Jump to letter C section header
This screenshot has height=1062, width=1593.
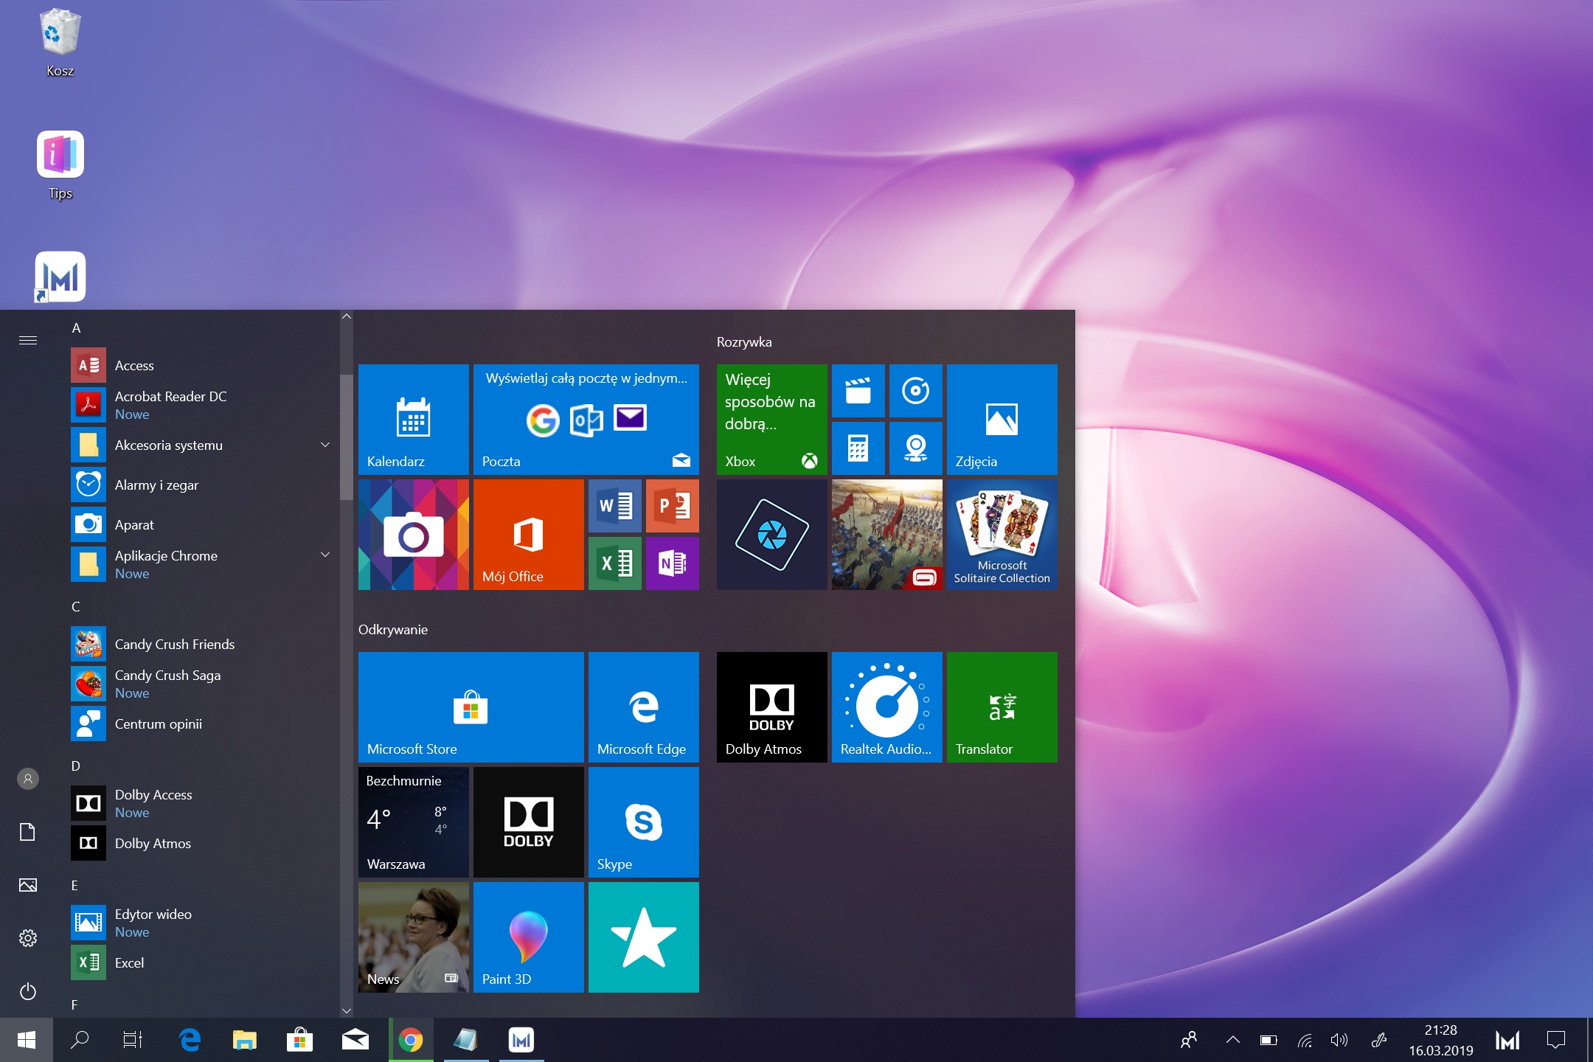click(x=75, y=607)
